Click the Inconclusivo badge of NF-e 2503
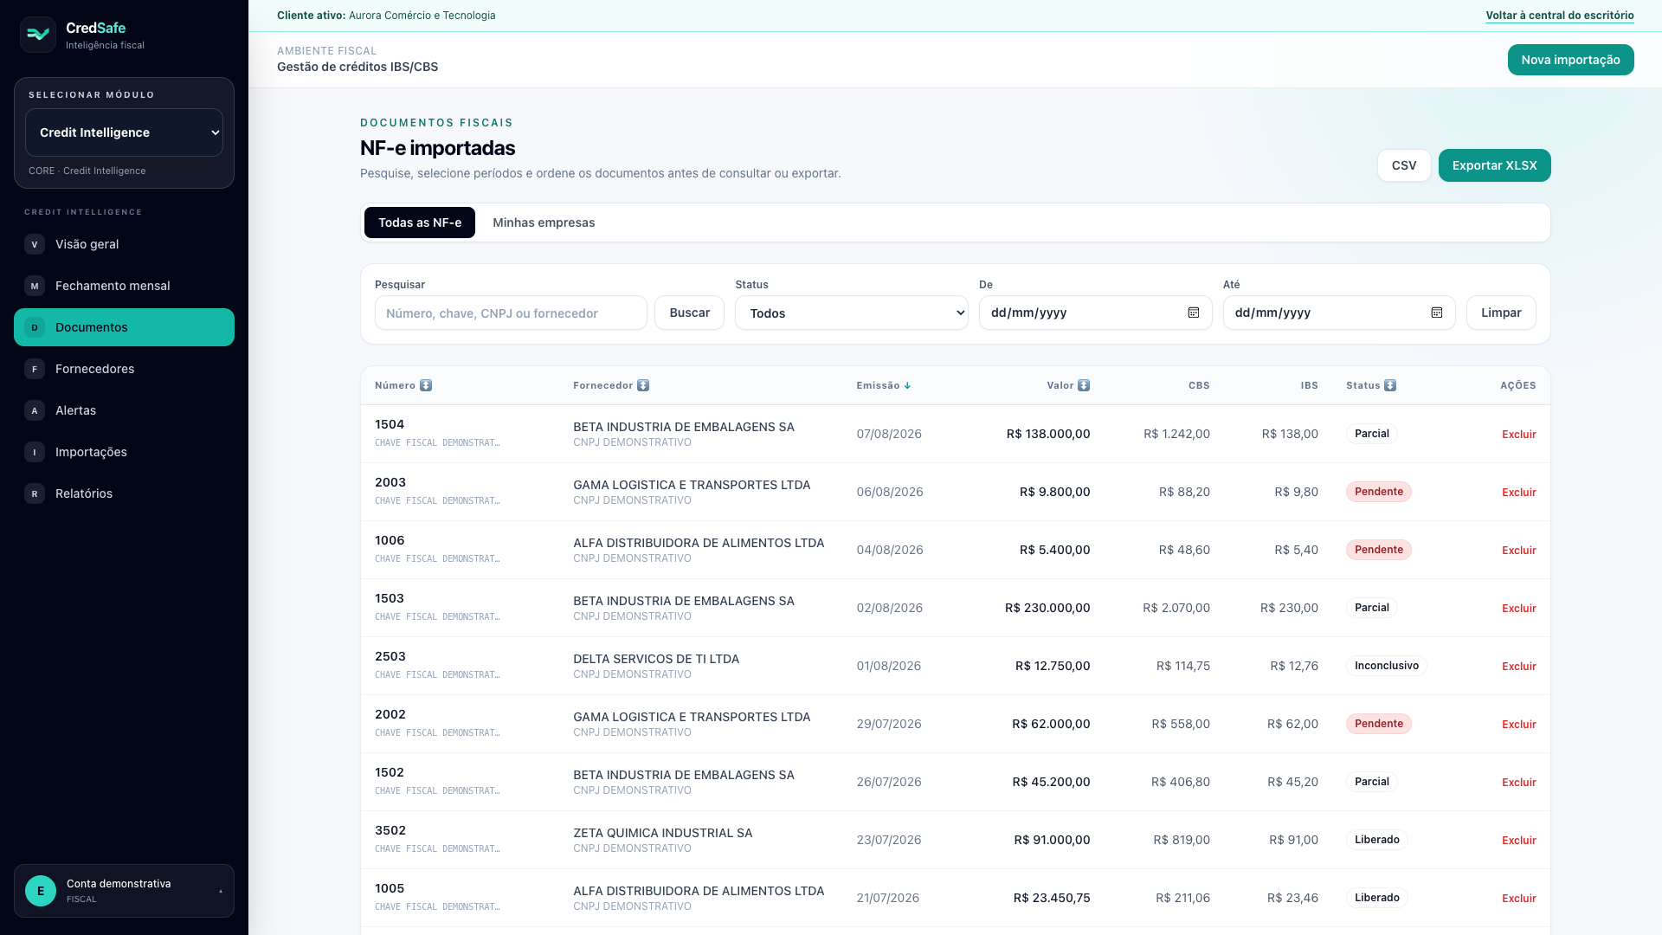The image size is (1662, 935). pyautogui.click(x=1386, y=666)
